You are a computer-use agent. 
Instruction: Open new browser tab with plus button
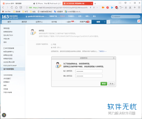point(95,4)
